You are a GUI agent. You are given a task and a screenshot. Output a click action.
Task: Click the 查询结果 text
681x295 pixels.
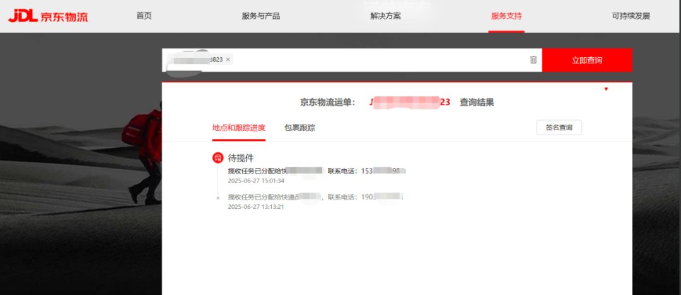coord(477,103)
